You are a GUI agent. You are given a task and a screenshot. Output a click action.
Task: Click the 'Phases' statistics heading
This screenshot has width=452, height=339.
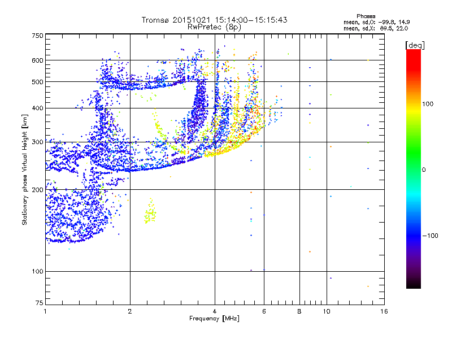pos(366,16)
